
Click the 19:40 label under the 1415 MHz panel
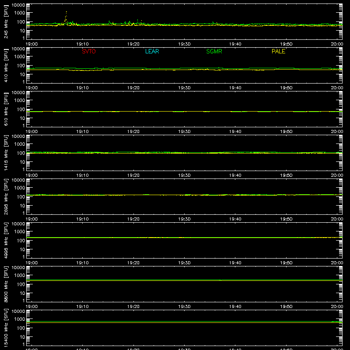pyautogui.click(x=235, y=175)
